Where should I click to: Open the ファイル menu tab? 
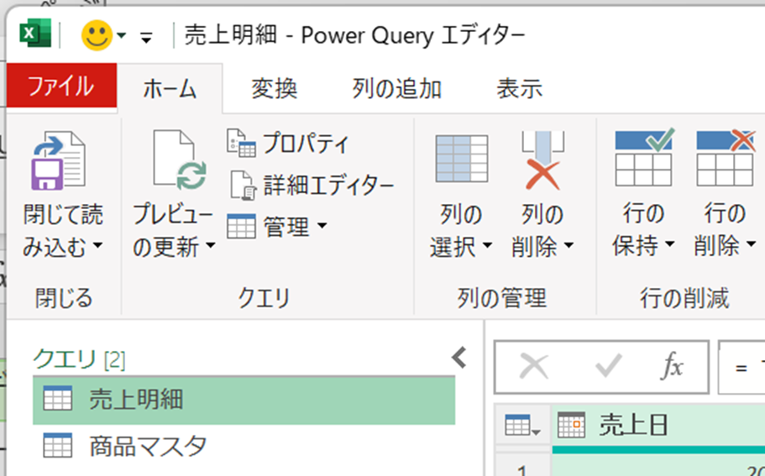[x=61, y=86]
